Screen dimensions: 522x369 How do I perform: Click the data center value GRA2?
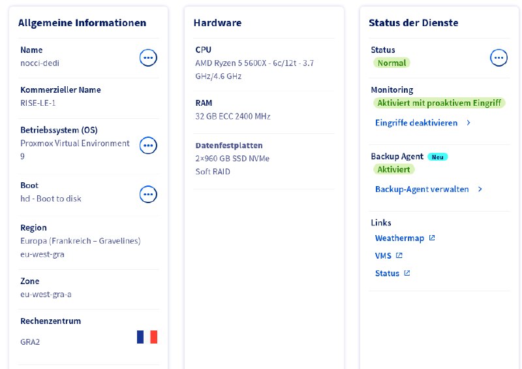(x=30, y=342)
